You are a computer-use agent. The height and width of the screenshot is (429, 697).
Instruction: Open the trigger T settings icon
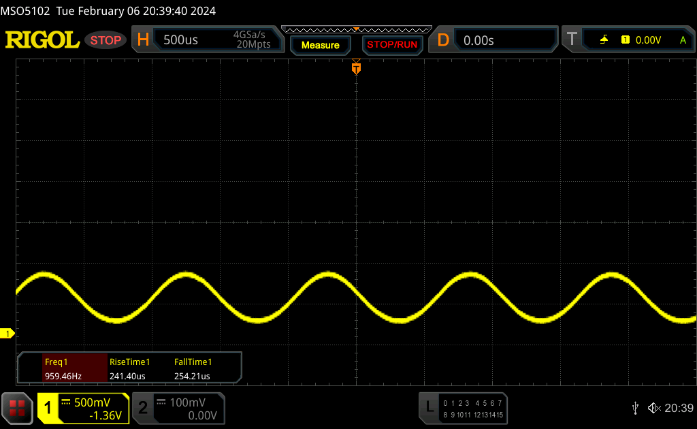[572, 40]
